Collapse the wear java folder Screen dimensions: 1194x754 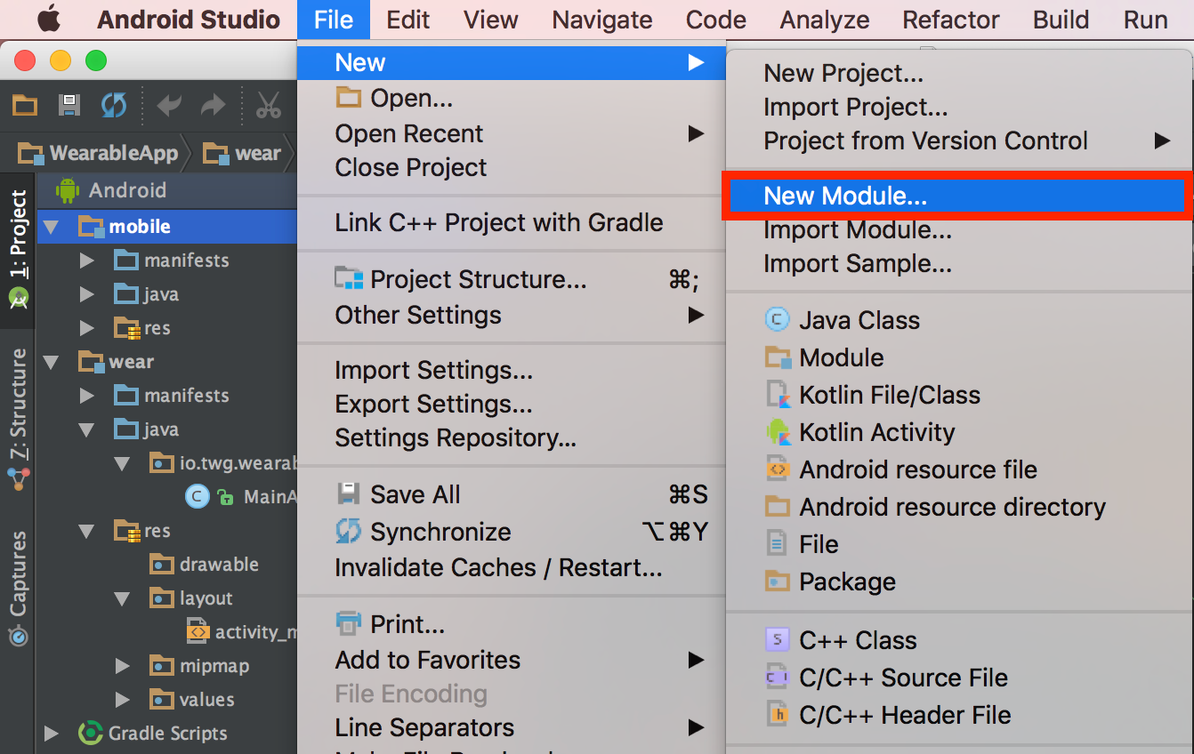pos(86,429)
